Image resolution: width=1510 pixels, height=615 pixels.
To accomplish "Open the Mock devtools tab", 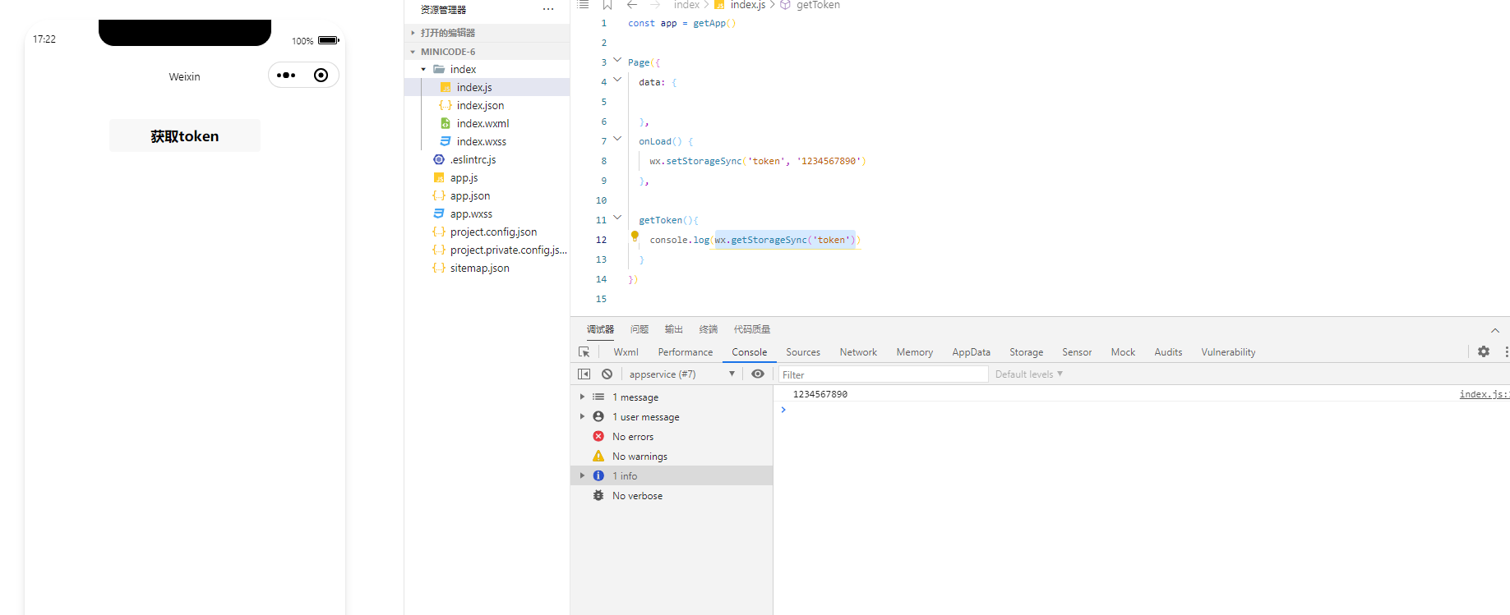I will [1123, 352].
